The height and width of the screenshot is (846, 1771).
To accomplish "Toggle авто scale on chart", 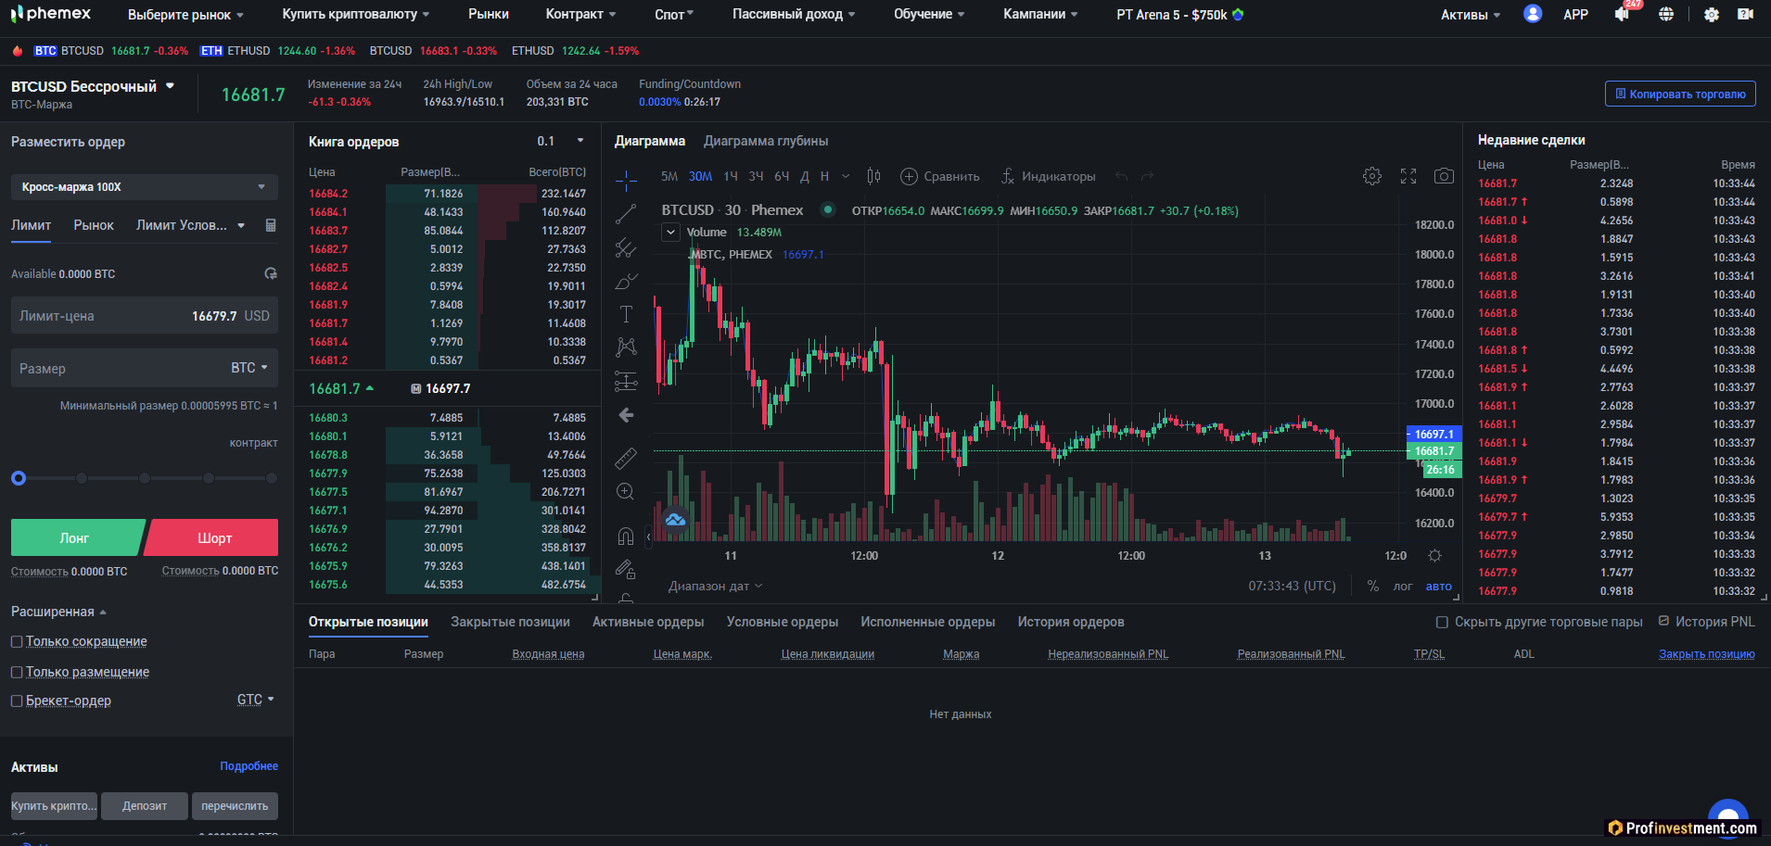I will pyautogui.click(x=1439, y=586).
